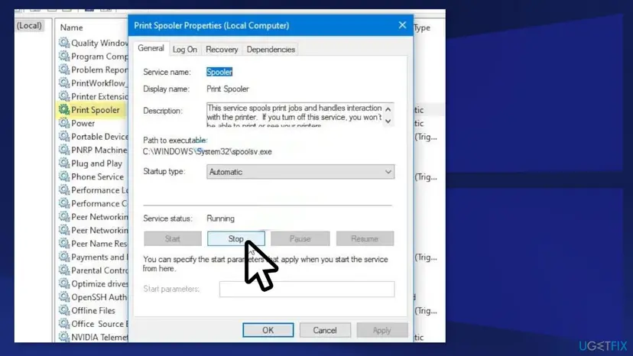Screen dimensions: 633x356
Task: Click Cancel in the properties dialog
Action: tap(325, 330)
